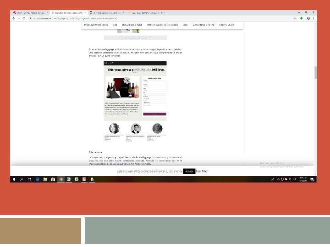Image resolution: width=330 pixels, height=247 pixels.
Task: Open the Marketing Digital menu item
Action: tap(203, 25)
